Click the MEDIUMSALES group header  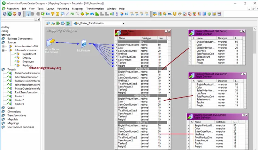click(142, 95)
